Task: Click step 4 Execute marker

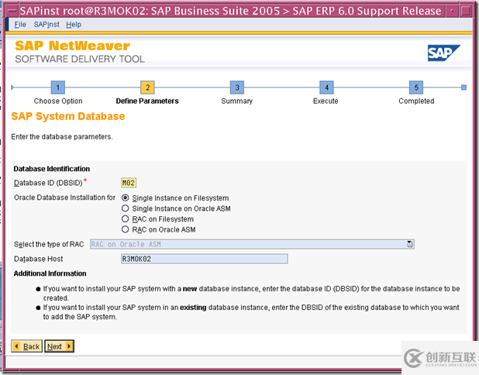Action: tap(326, 88)
